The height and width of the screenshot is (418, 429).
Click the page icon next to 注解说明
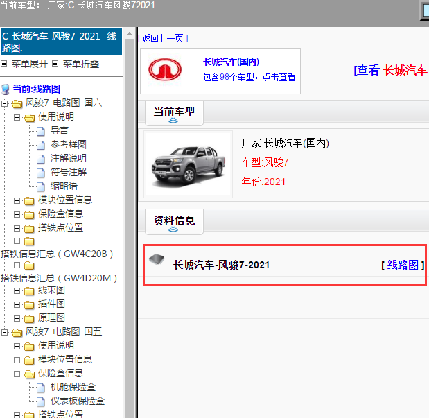coord(41,159)
